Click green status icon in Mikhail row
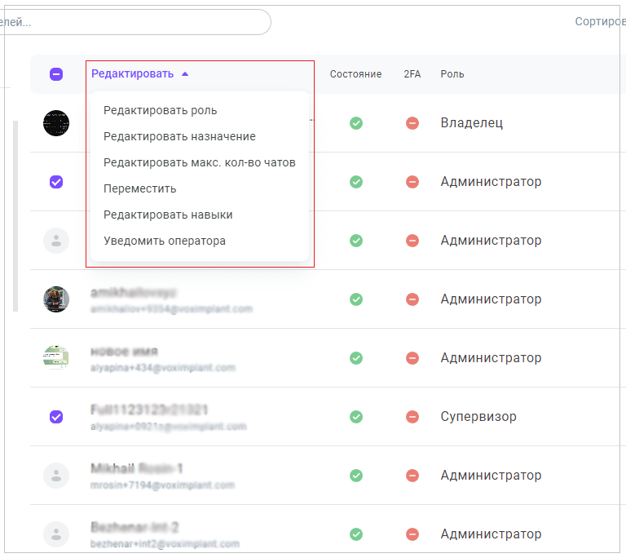The height and width of the screenshot is (558, 626). point(356,476)
